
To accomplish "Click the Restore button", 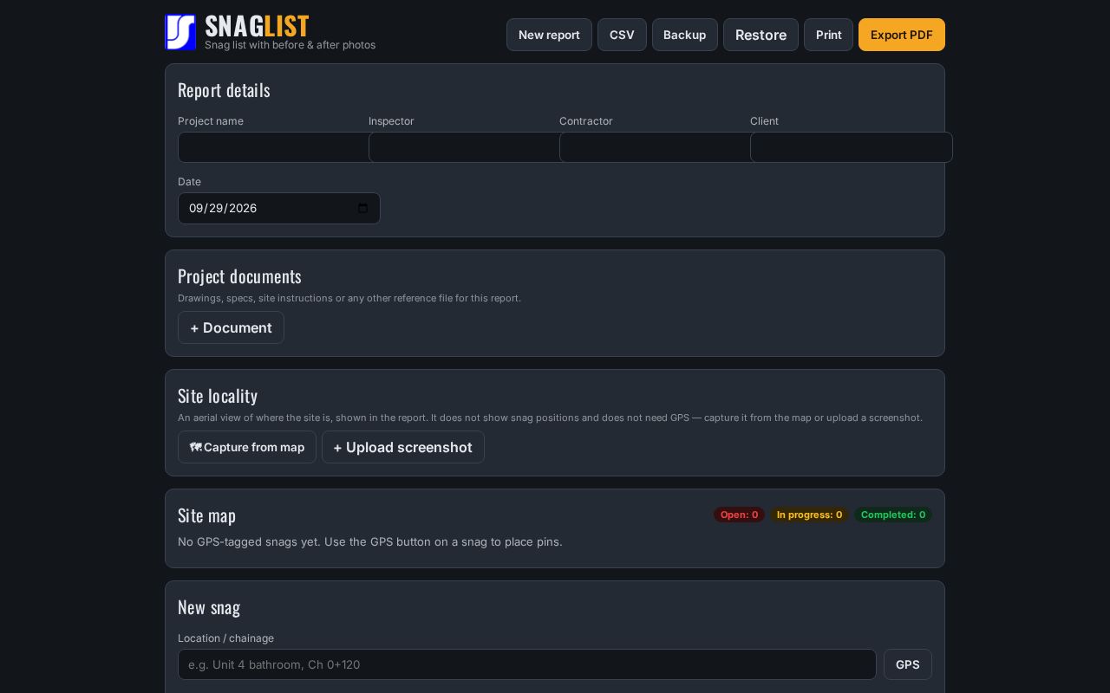I will [x=761, y=35].
